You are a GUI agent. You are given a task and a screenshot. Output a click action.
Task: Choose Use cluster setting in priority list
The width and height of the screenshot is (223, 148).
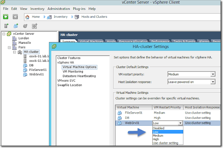point(168,143)
